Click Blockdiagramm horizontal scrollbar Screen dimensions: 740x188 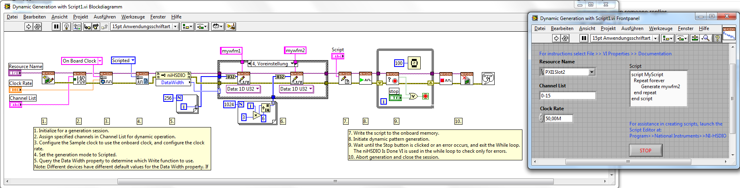(335, 182)
